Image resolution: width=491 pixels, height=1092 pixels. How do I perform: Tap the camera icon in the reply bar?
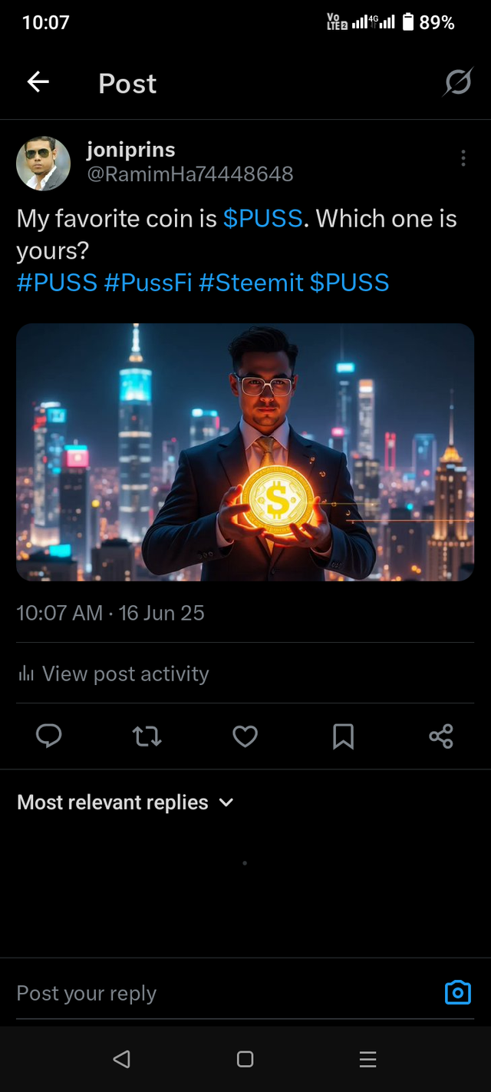(457, 992)
